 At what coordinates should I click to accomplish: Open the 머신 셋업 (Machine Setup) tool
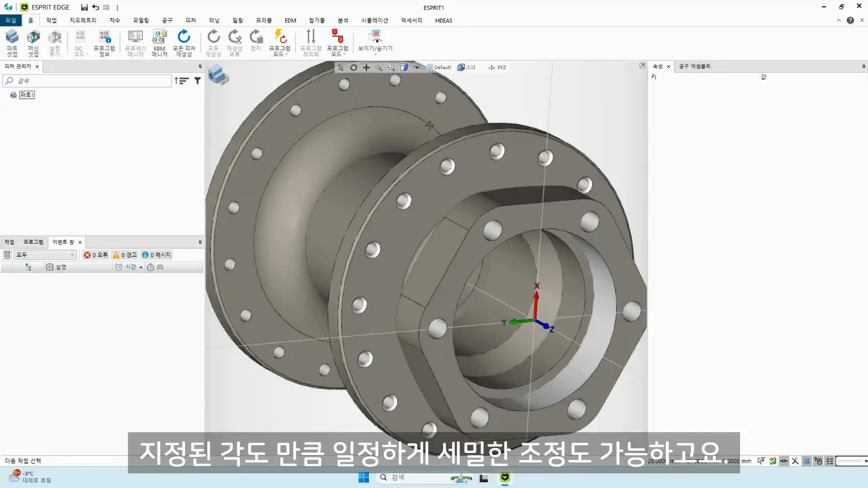pos(33,43)
